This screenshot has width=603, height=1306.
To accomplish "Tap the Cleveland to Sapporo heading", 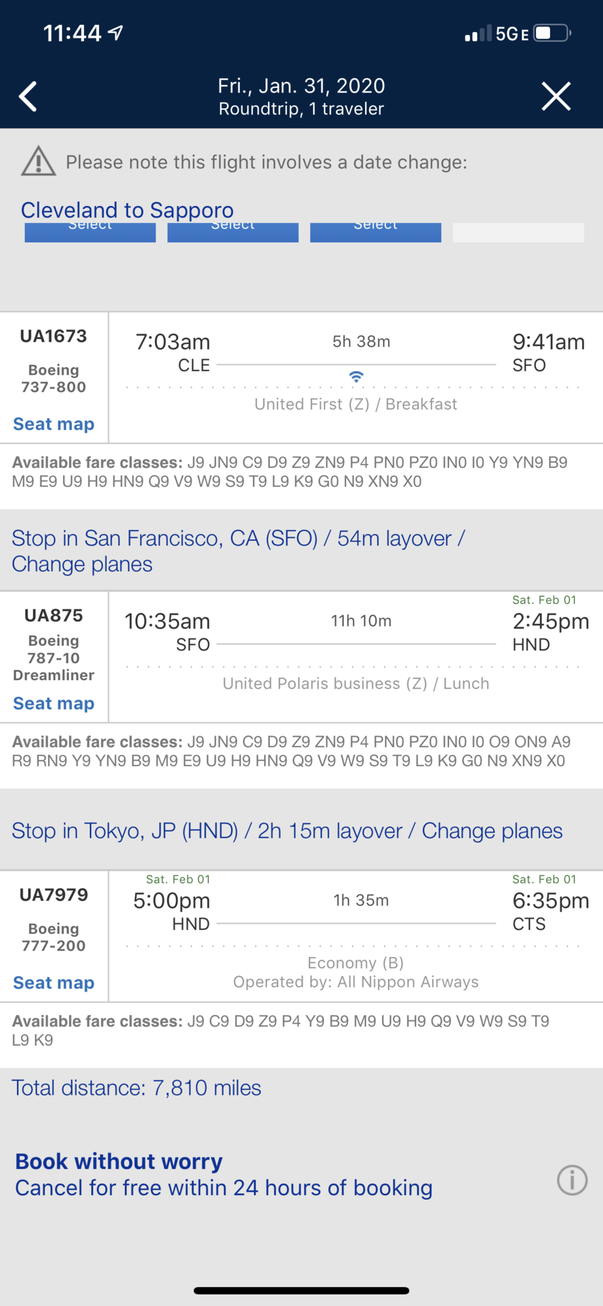I will point(127,210).
